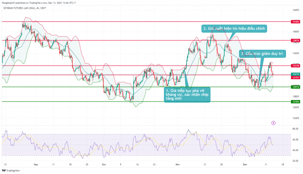This screenshot has height=174, width=303.
Task: Select callout '1. Giá tiếp tục phá vỡ kháng cự'
Action: point(187,94)
